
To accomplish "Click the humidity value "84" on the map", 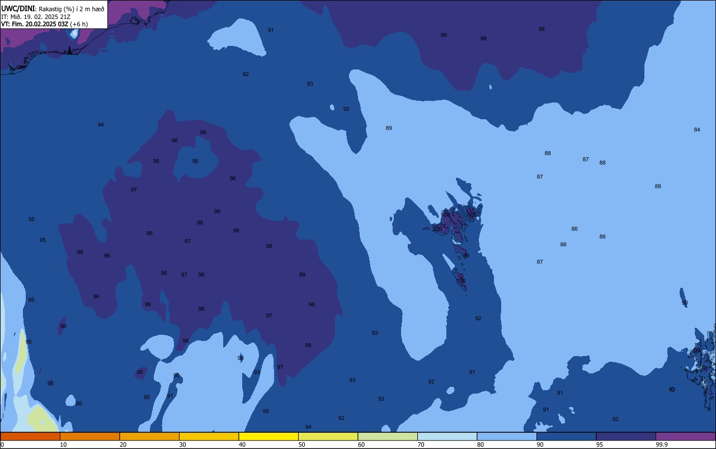I will (x=697, y=130).
